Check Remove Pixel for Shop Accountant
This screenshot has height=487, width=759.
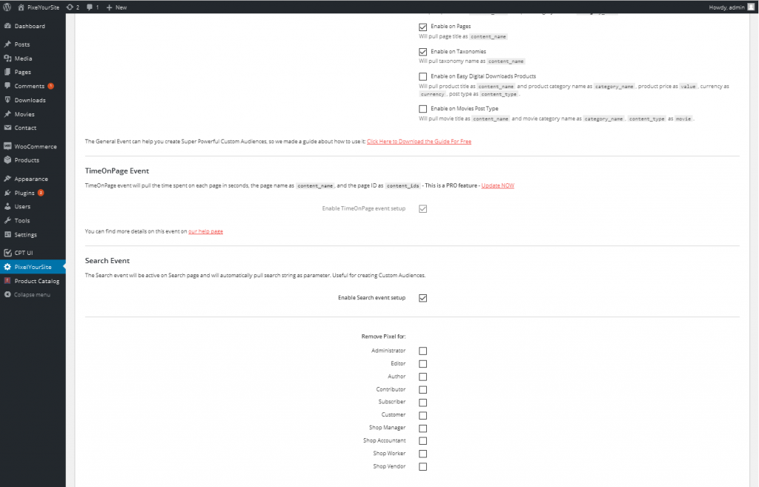(x=422, y=440)
